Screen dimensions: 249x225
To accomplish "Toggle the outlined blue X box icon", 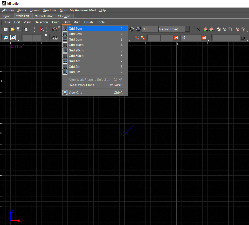I will [x=13, y=38].
